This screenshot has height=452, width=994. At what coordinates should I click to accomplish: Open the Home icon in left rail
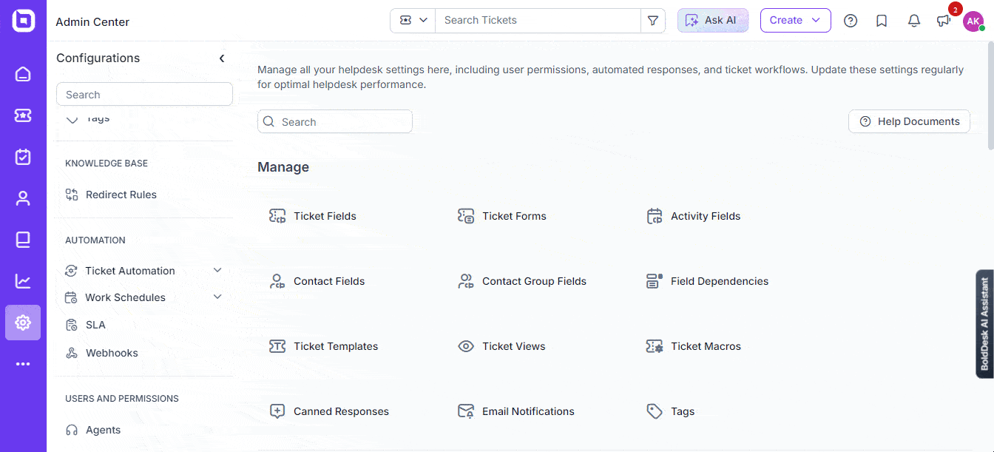click(23, 74)
